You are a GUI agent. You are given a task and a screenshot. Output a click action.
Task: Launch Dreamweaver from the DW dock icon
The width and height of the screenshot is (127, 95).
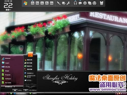pyautogui.click(x=52, y=3)
